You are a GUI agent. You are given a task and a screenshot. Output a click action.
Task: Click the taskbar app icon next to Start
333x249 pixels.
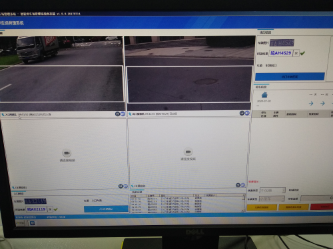point(32,223)
